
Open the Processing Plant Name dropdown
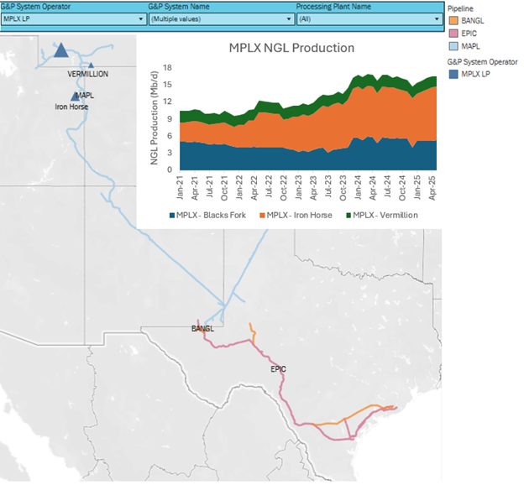[369, 19]
